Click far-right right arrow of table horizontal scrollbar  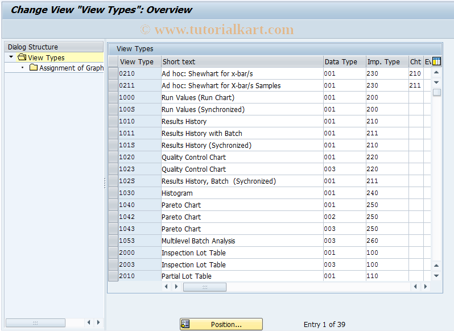426,287
